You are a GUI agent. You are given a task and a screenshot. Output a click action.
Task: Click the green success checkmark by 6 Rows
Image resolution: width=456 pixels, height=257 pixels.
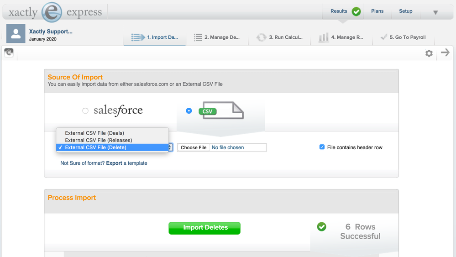point(322,227)
